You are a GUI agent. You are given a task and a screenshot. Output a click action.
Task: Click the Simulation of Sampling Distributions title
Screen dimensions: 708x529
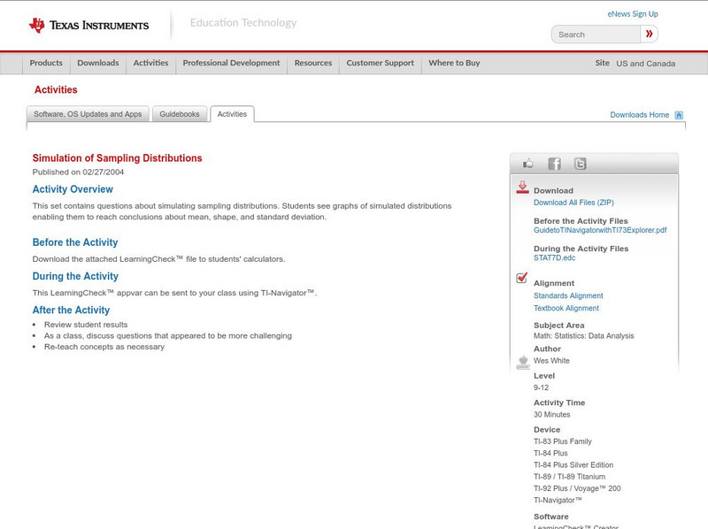118,158
